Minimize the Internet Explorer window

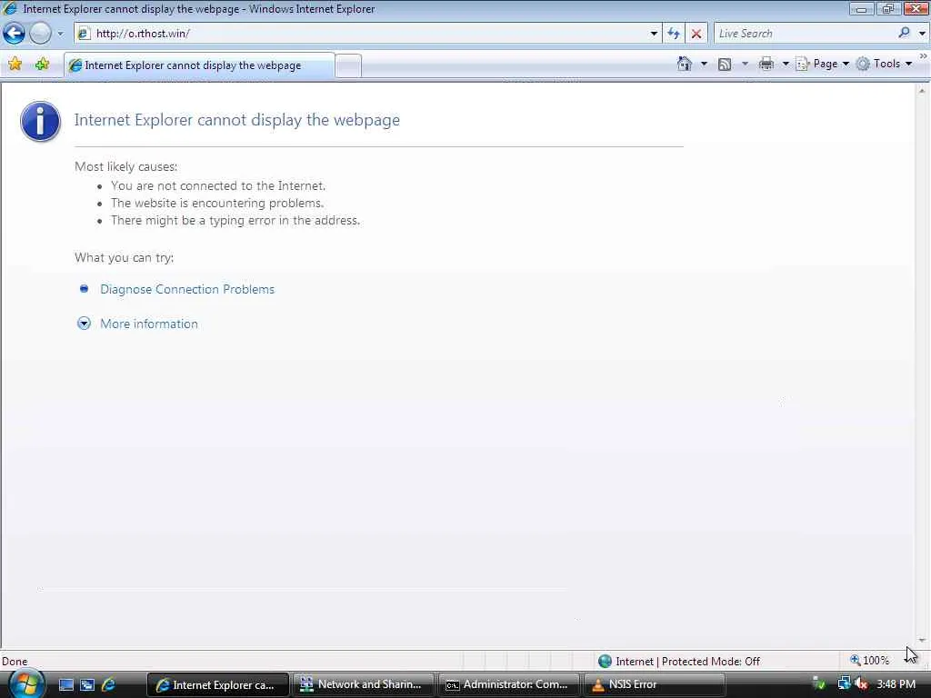pos(861,9)
